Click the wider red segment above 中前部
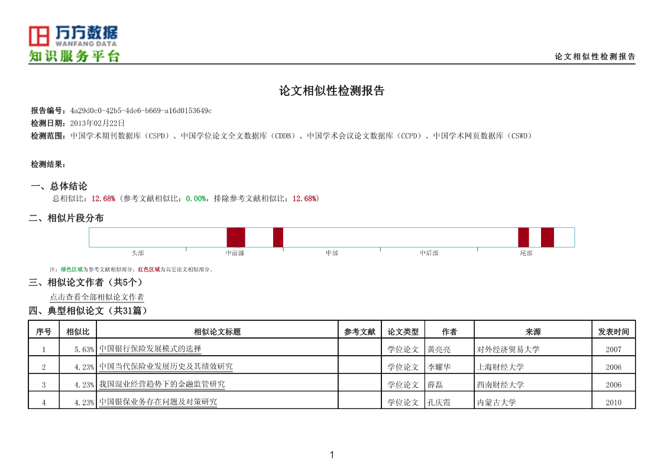 [x=236, y=237]
